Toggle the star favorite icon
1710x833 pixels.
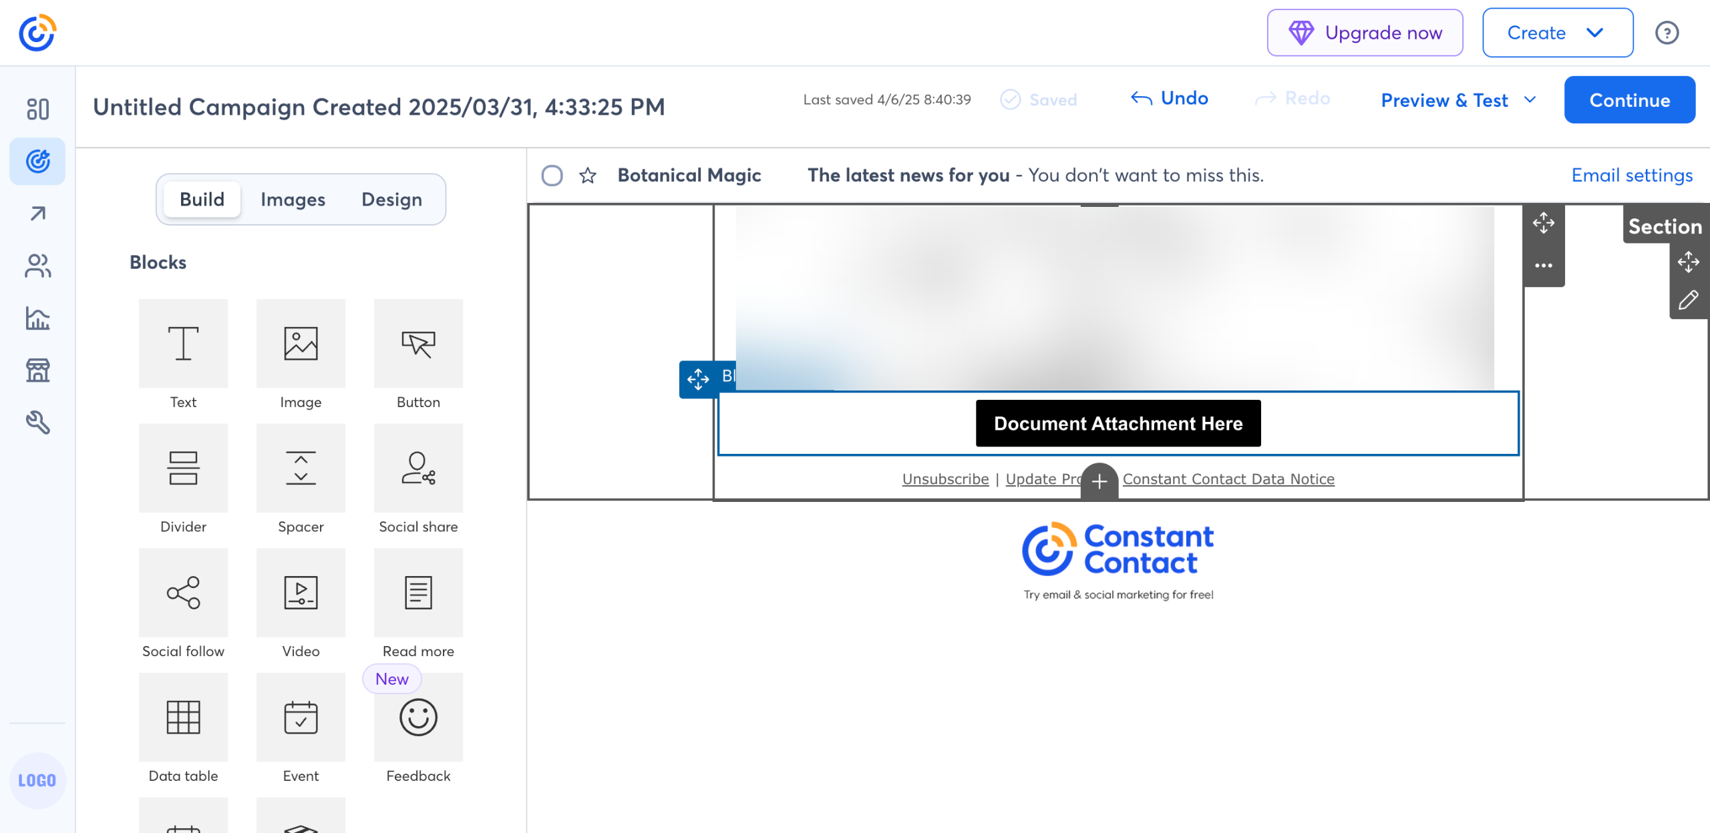tap(588, 176)
